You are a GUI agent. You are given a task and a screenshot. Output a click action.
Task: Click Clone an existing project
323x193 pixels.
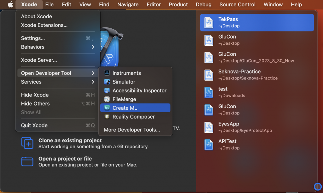[85, 143]
